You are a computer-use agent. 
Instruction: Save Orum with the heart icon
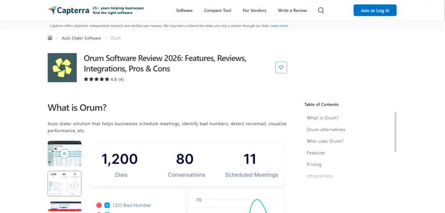click(281, 67)
